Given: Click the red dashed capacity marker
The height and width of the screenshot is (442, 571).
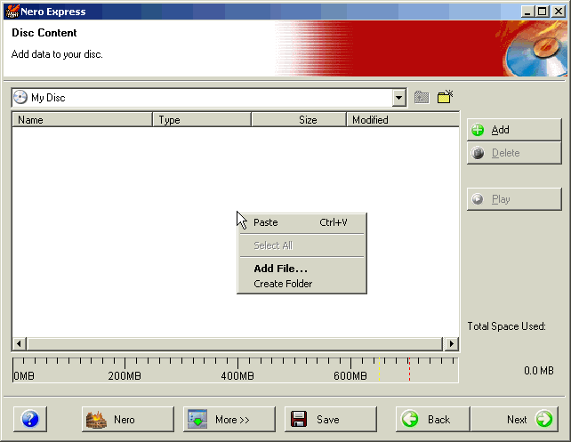Looking at the screenshot, I should pyautogui.click(x=409, y=370).
